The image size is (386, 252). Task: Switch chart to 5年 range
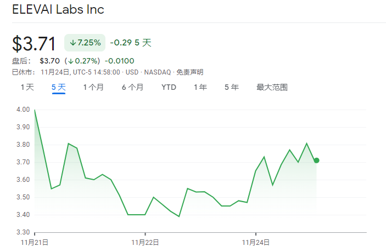231,87
